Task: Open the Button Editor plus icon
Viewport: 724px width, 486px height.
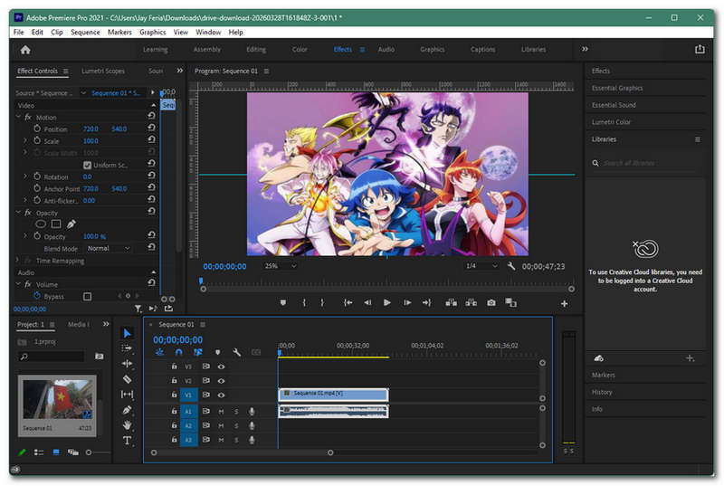Action: point(564,304)
